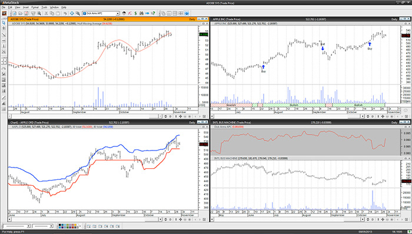Click the tile windows in columns icon
This screenshot has height=234, width=412.
(x=170, y=13)
